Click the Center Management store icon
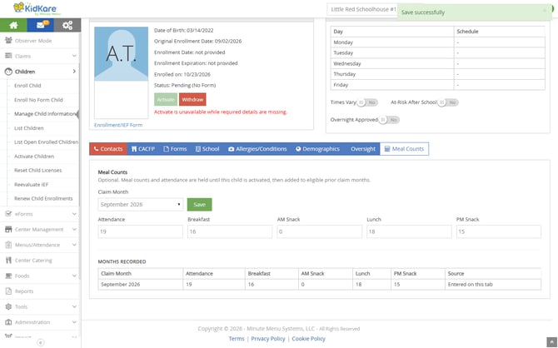This screenshot has width=558, height=348. pyautogui.click(x=8, y=230)
